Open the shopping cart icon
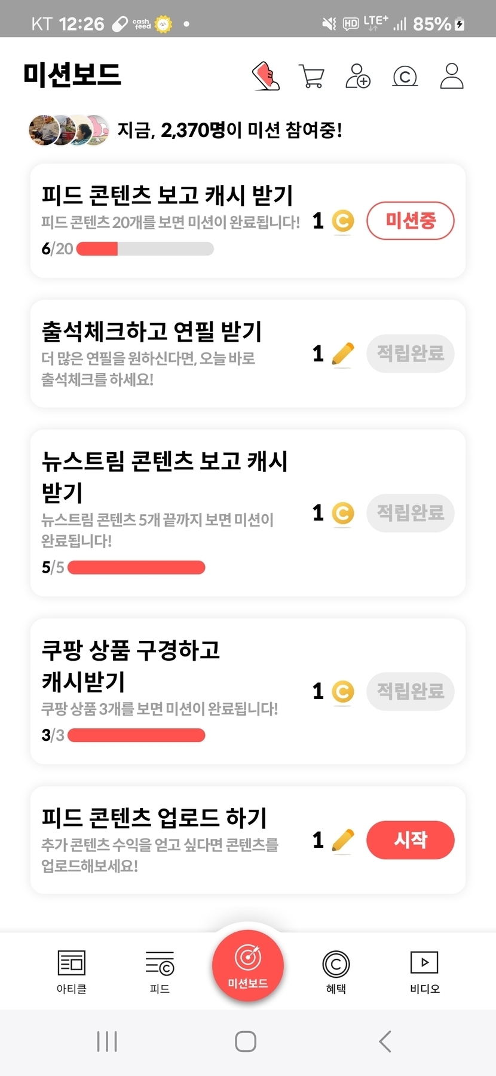 coord(311,77)
